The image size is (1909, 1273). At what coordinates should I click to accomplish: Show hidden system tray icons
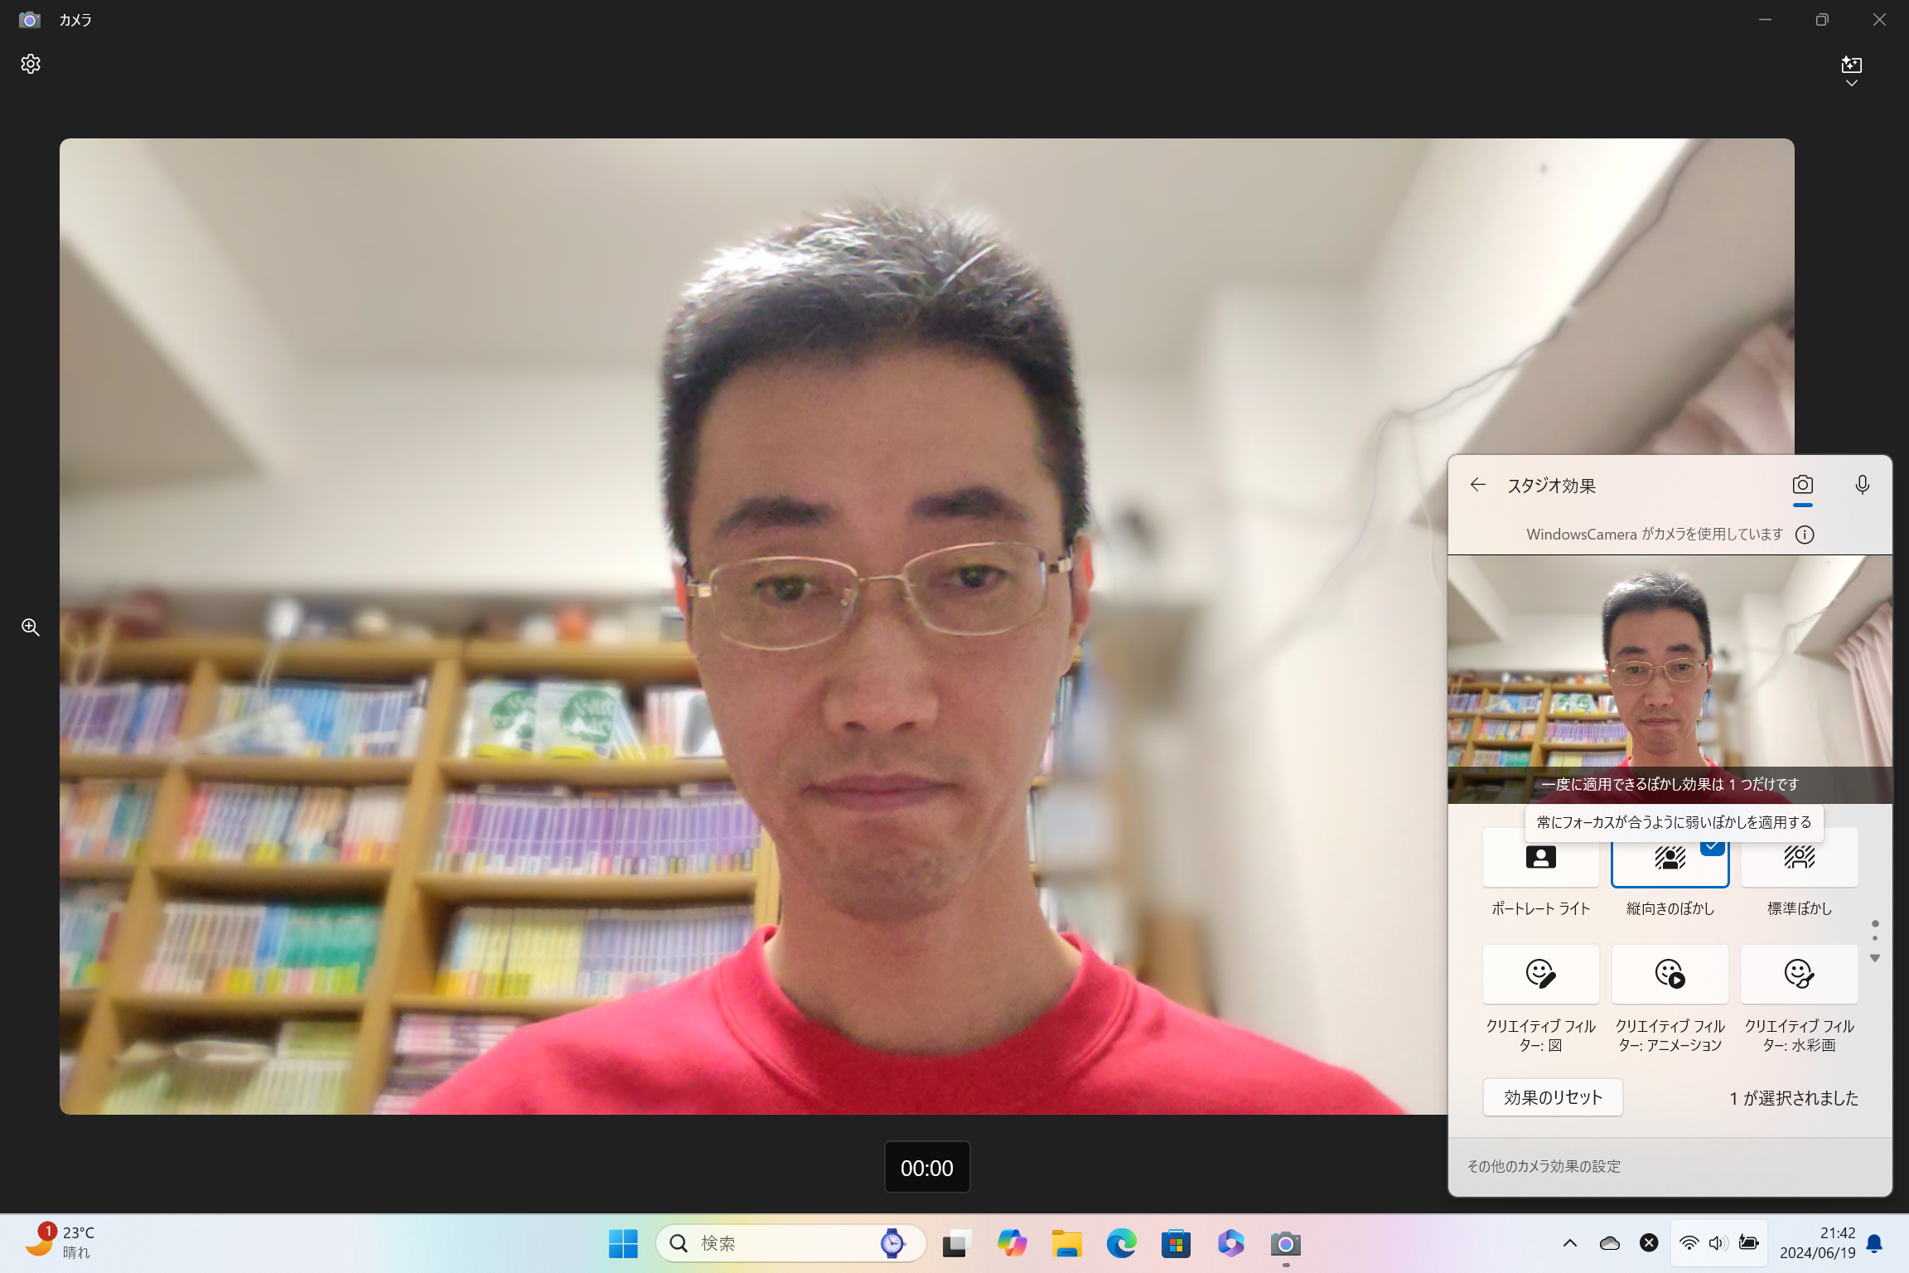point(1569,1243)
